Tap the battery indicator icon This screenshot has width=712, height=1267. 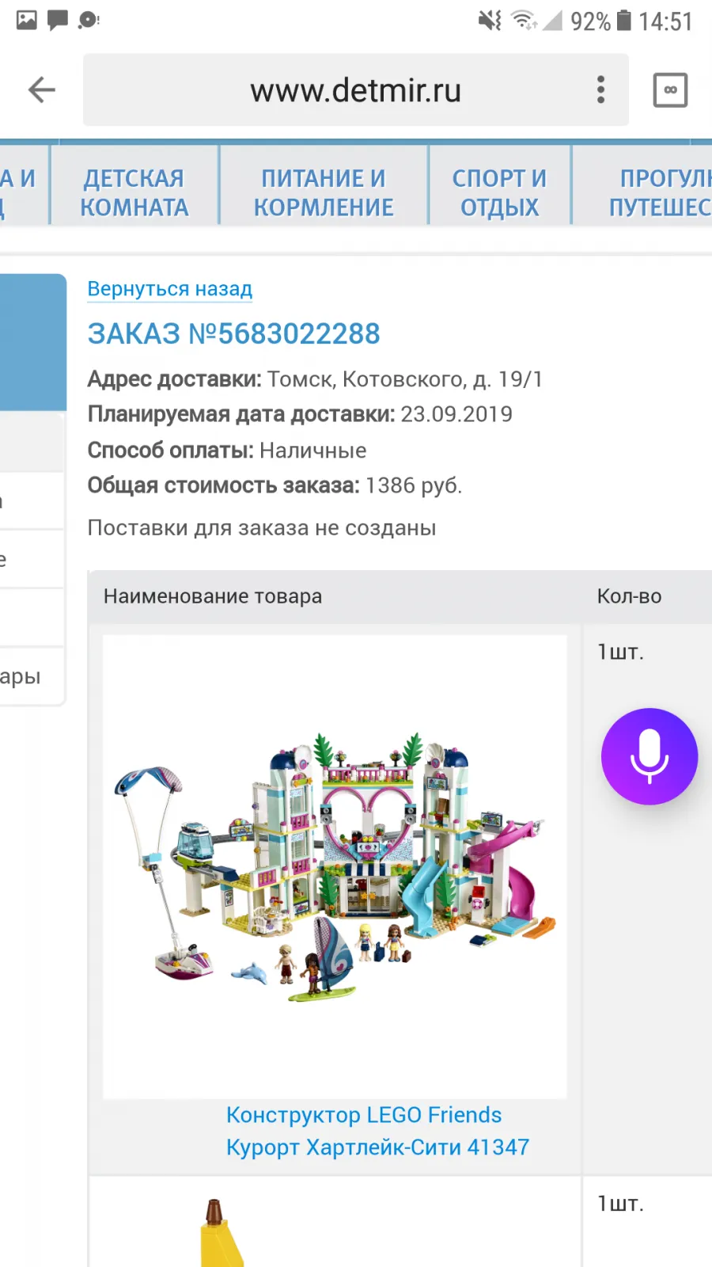(x=624, y=21)
